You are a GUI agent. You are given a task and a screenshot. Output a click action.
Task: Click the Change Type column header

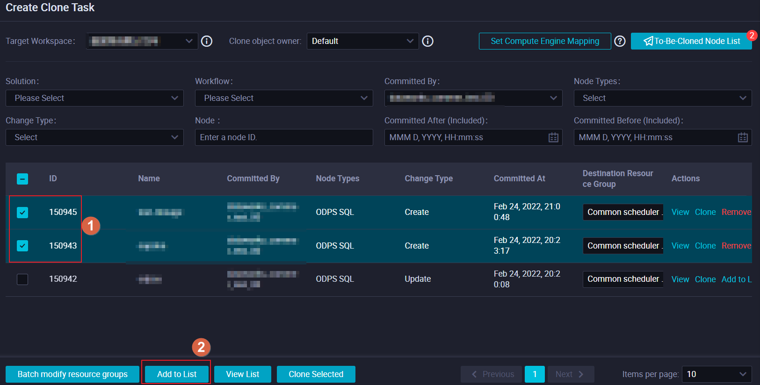(x=429, y=178)
